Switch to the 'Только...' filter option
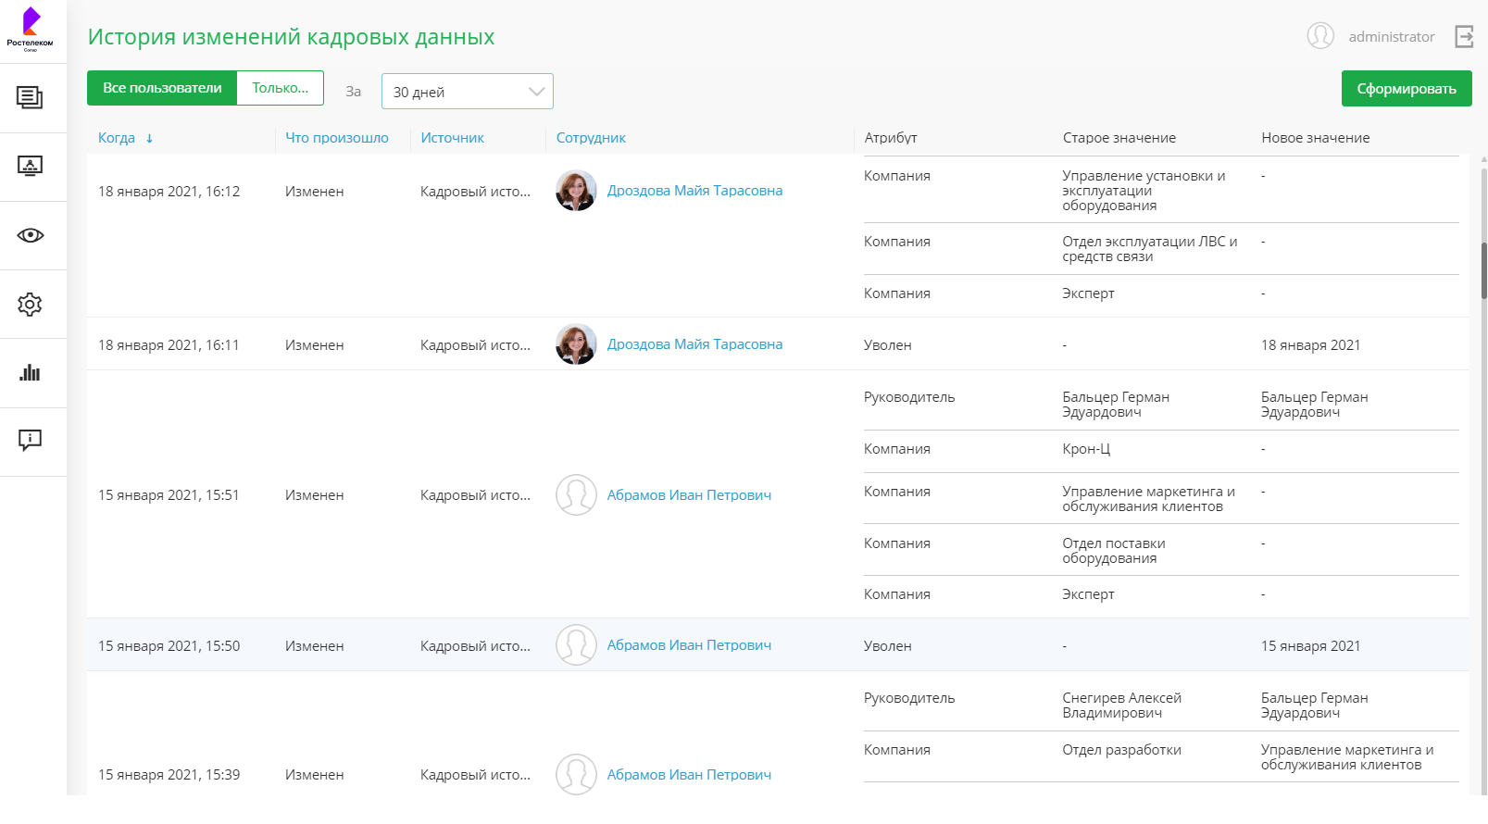The image size is (1488, 824). [x=280, y=88]
